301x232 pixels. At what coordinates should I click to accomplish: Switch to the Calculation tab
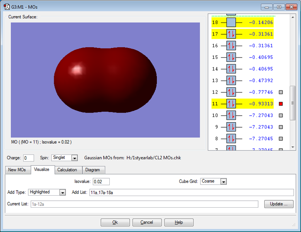click(67, 170)
